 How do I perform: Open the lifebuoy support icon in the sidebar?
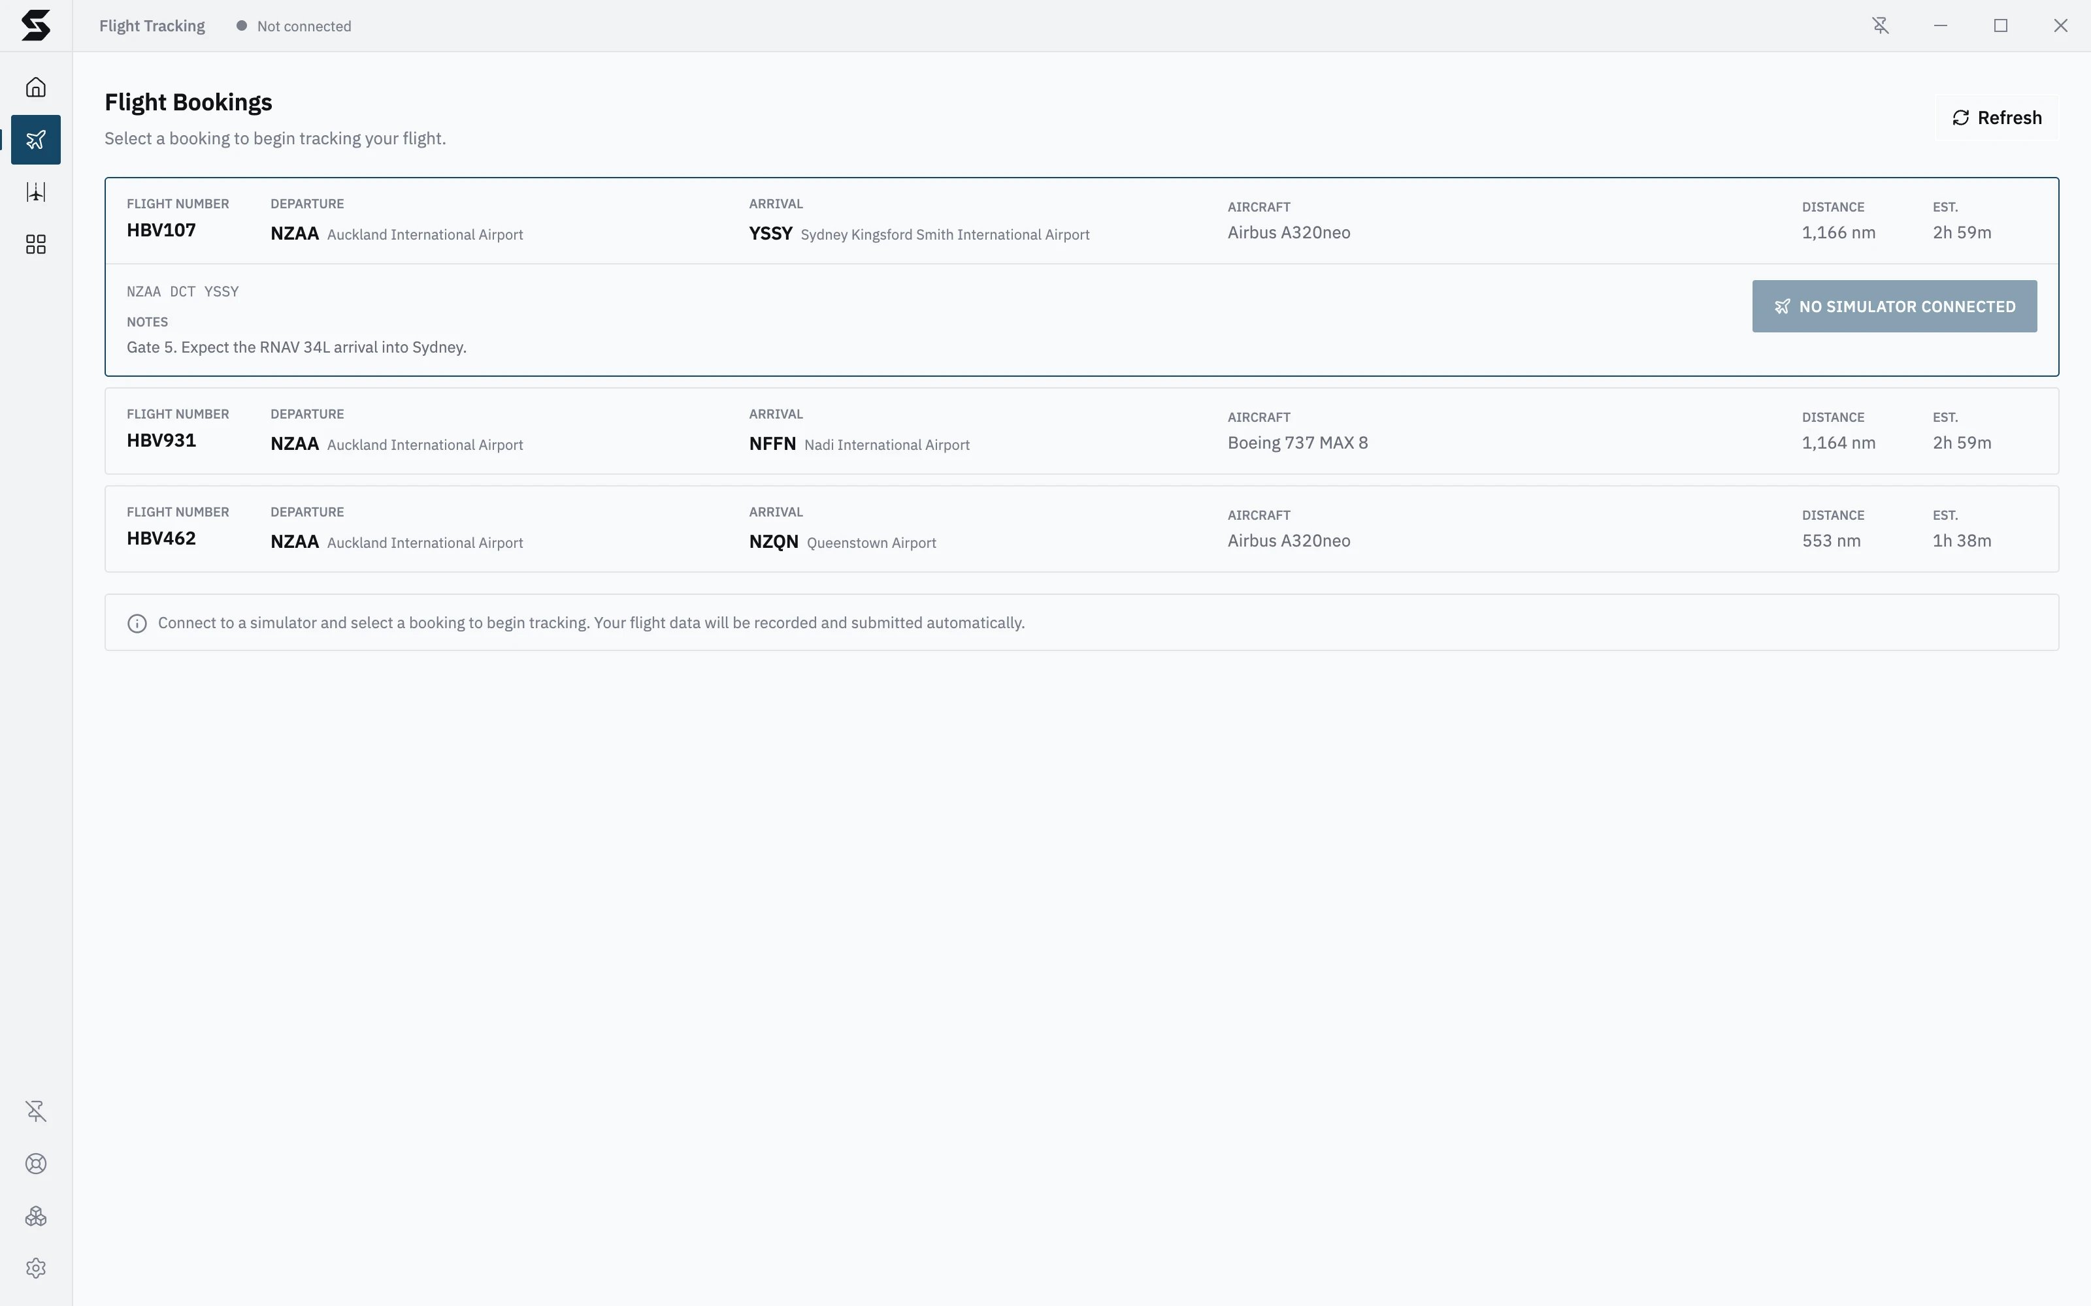point(35,1164)
